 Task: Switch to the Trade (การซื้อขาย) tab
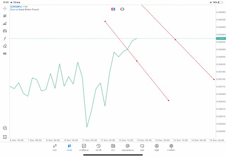coord(84,148)
